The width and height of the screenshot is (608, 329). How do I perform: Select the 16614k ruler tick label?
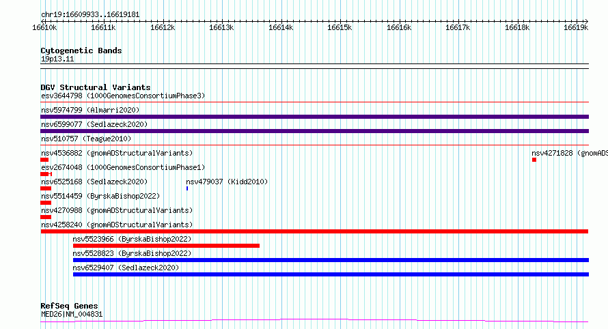tap(281, 27)
